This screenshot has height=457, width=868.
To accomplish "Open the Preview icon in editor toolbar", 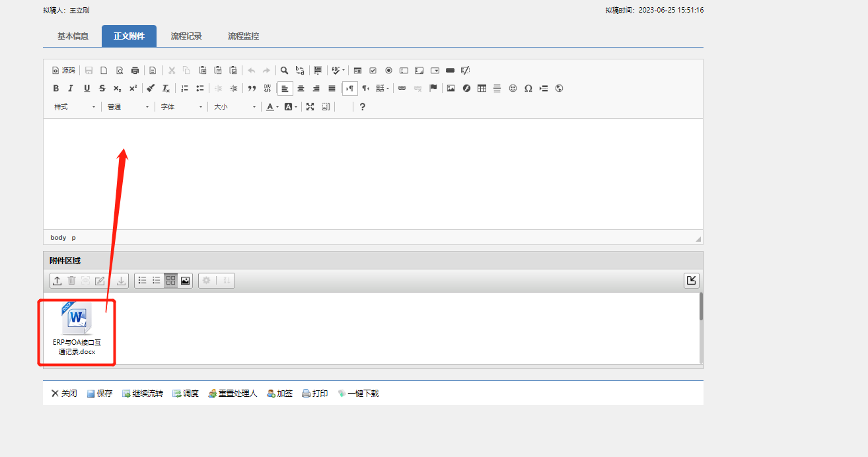I will 120,70.
